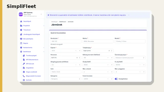The height and width of the screenshot is (92, 164).
Task: Click the megaphone icon in the banner
Action: pyautogui.click(x=48, y=15)
